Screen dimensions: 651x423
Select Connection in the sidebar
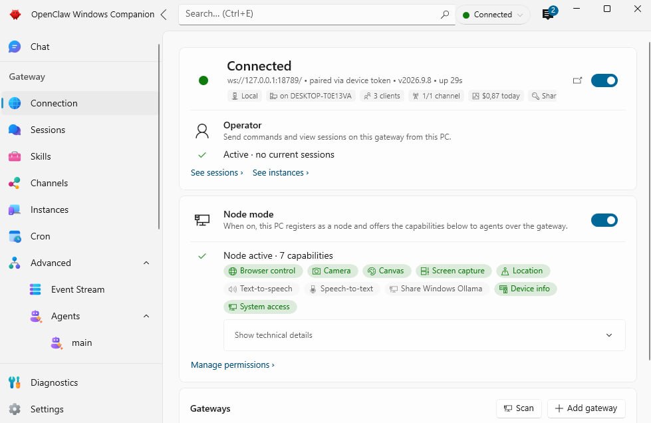80,103
